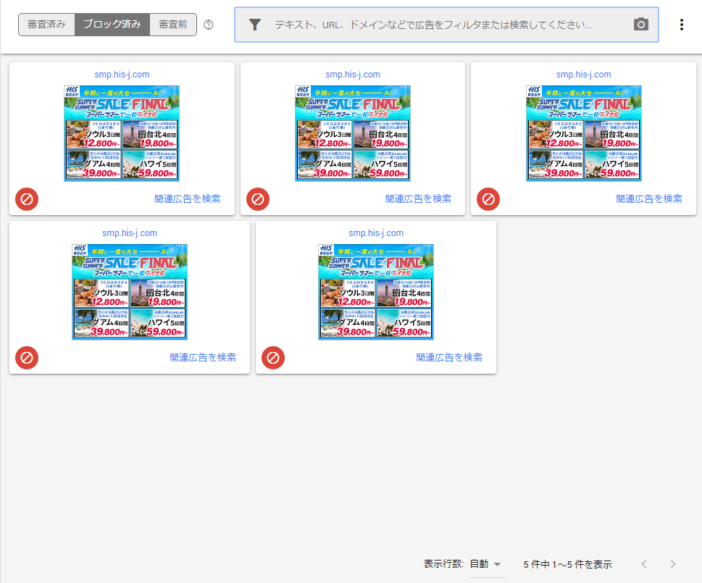Viewport: 702px width, 583px height.
Task: Click blocked icon on first top-row ad
Action: pyautogui.click(x=27, y=199)
